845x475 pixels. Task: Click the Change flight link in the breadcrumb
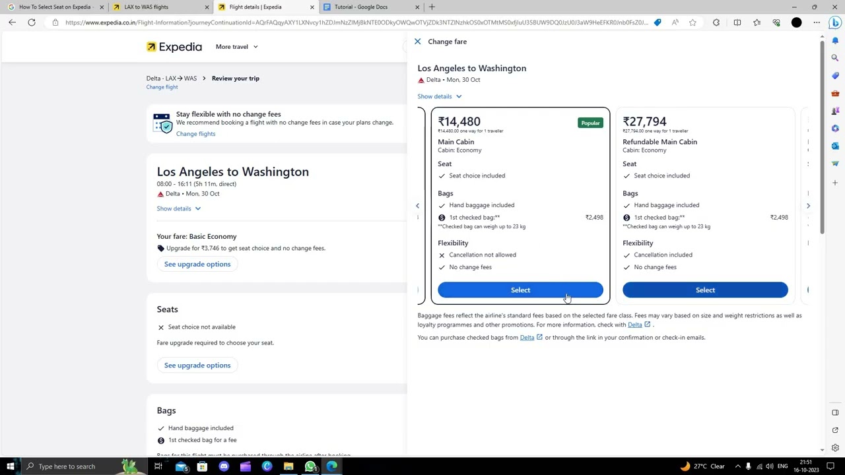coord(162,87)
